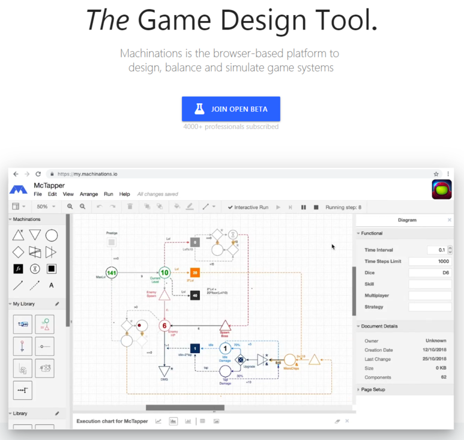This screenshot has height=440, width=464.
Task: Open the 50% zoom level dropdown
Action: pos(46,206)
